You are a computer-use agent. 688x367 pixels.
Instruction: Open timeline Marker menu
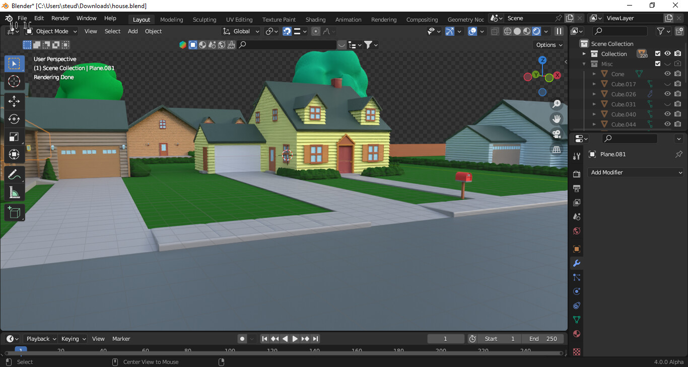(x=121, y=339)
